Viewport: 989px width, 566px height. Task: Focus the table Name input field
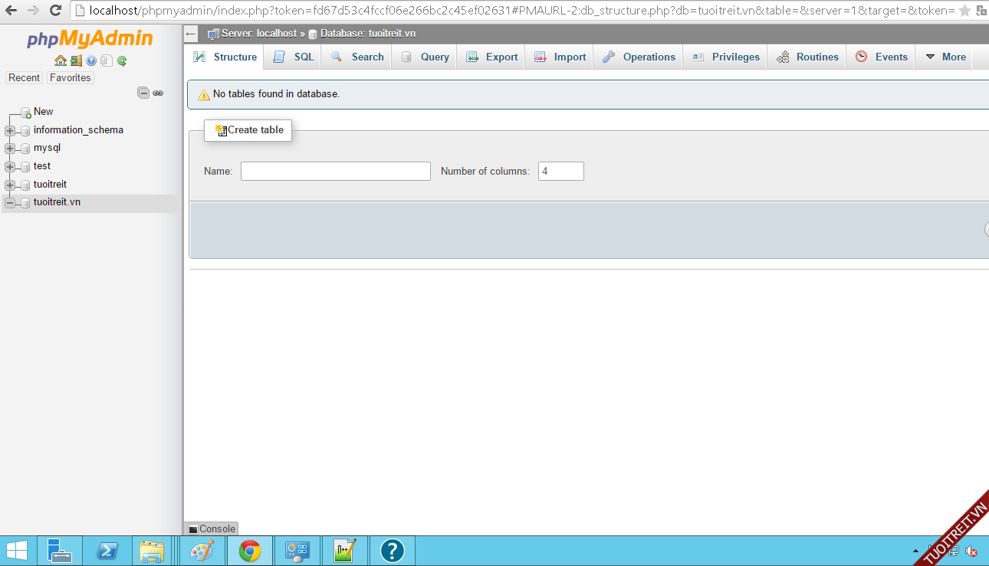(x=335, y=172)
